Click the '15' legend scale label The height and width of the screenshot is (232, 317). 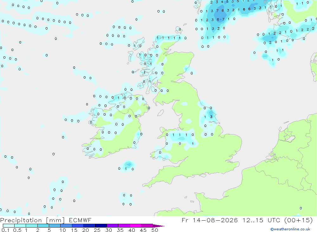click(x=74, y=230)
